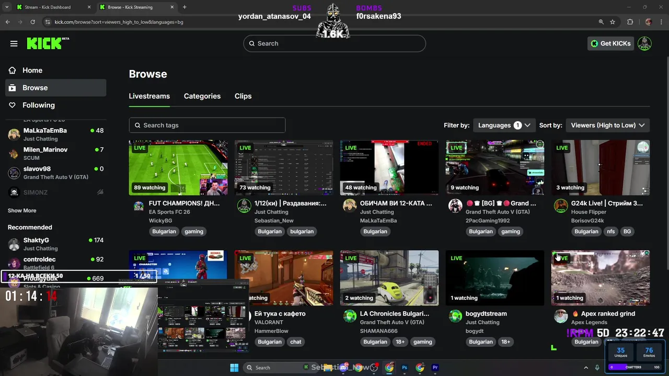Open the VALORANT category link
The width and height of the screenshot is (669, 376).
269,322
